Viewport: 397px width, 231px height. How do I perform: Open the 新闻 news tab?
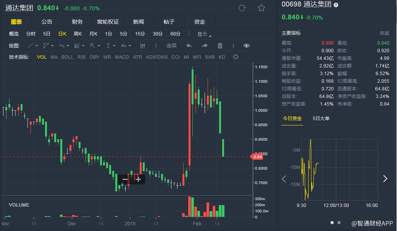tap(139, 22)
